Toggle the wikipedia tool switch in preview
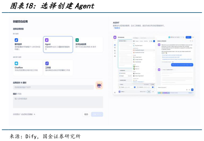Image resolution: width=204 pixels, height=141 pixels. coord(153,87)
